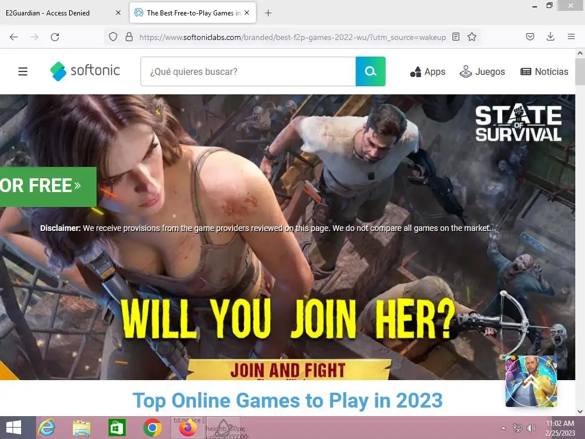This screenshot has width=585, height=439.
Task: Open the volume tray icon
Action: pyautogui.click(x=531, y=428)
